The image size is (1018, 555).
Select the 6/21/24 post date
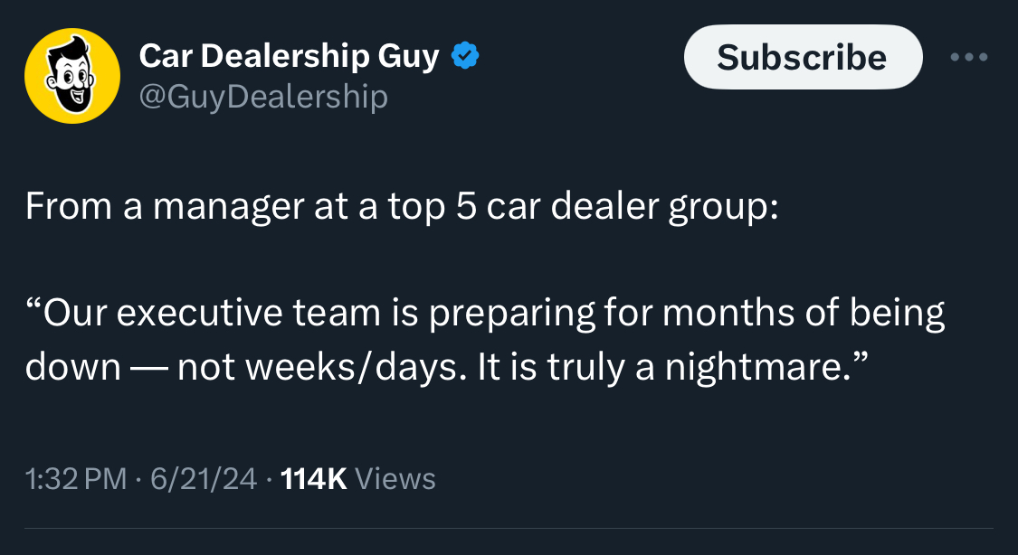pos(204,479)
